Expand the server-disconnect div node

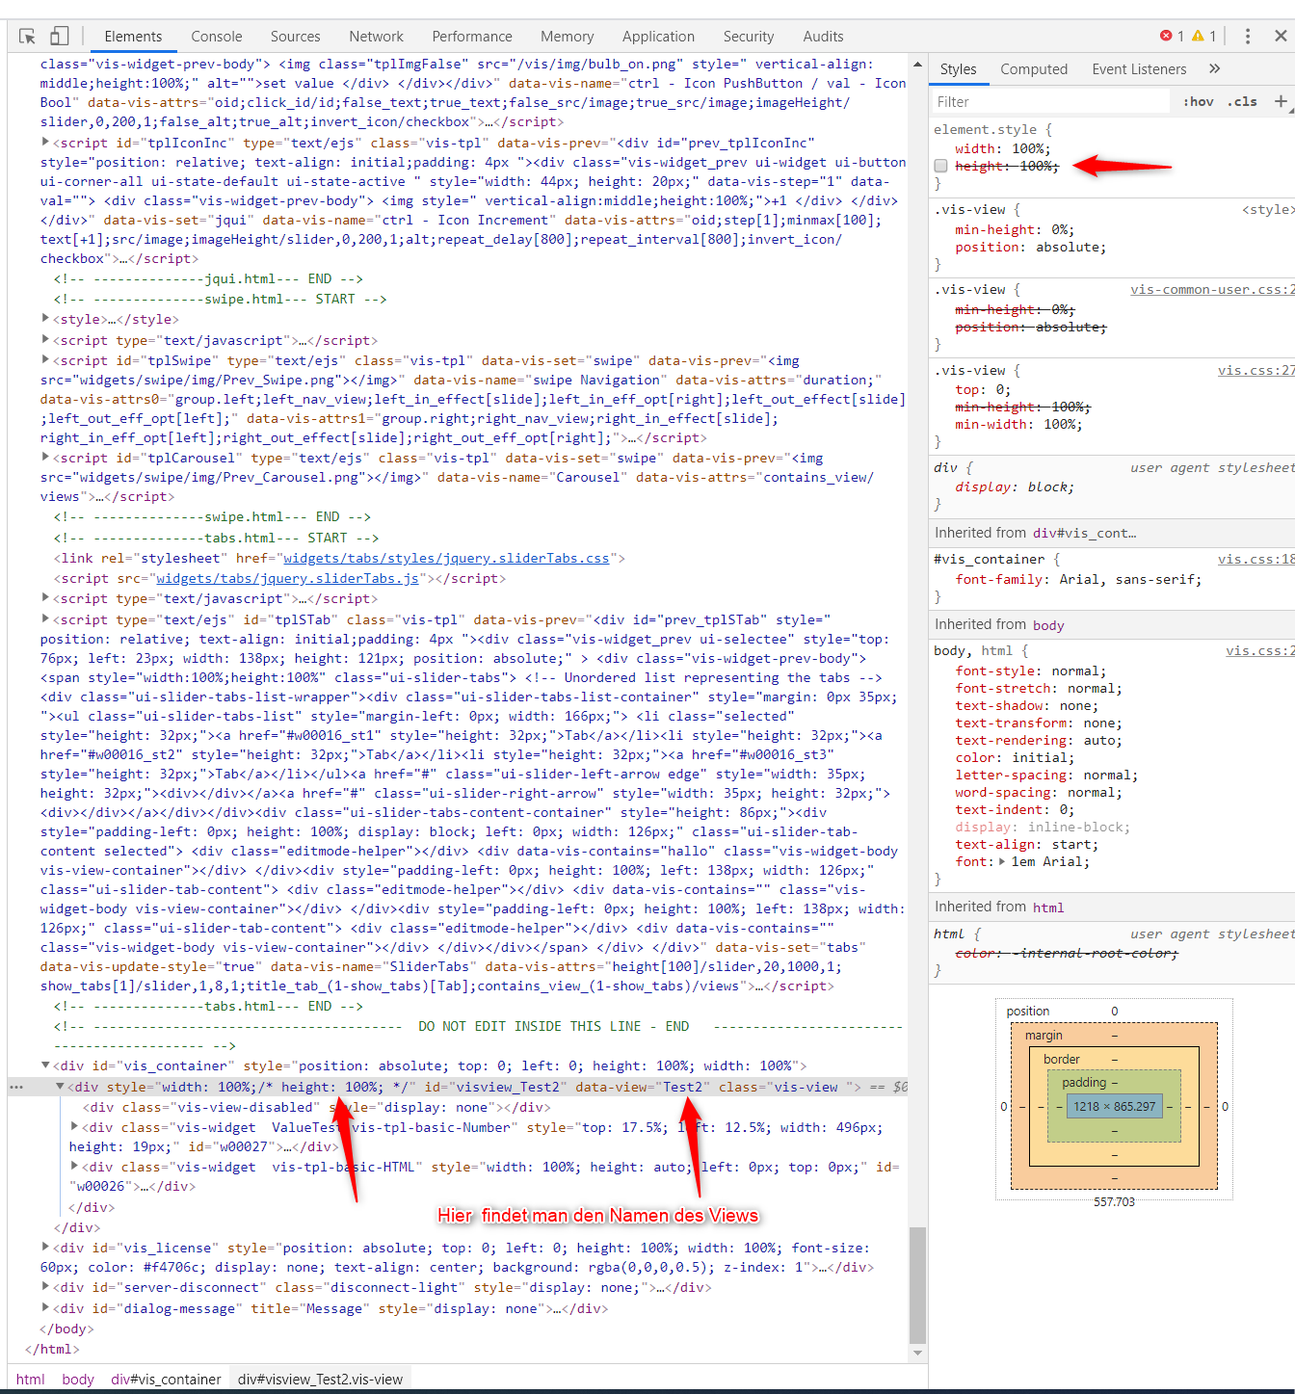(45, 1287)
